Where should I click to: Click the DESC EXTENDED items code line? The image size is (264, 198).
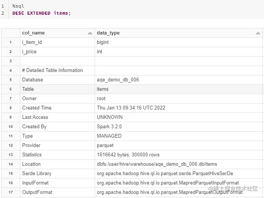pos(41,13)
